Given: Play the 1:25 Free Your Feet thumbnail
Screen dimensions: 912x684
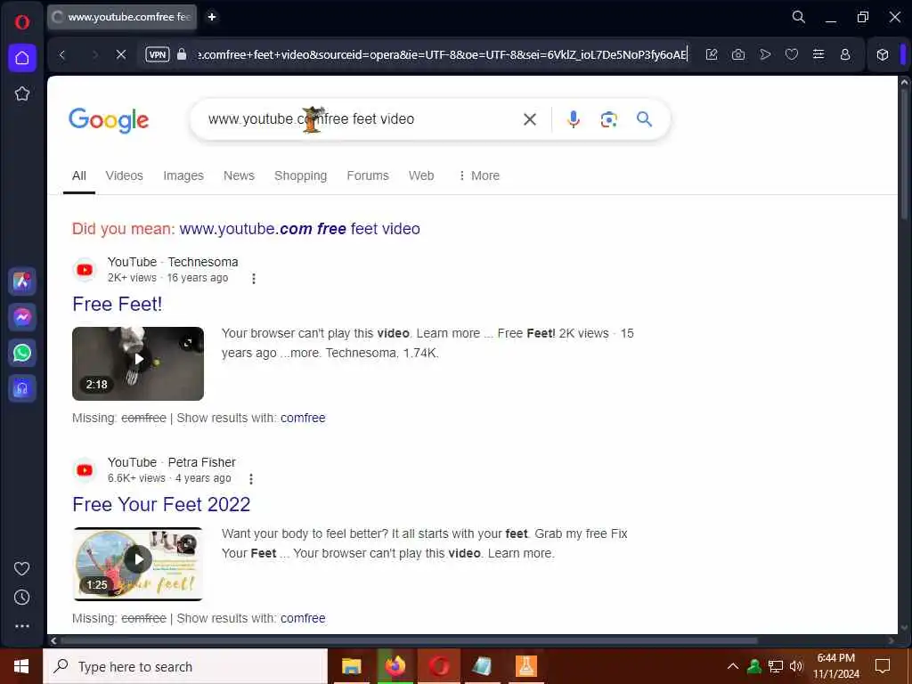Looking at the screenshot, I should click(x=138, y=564).
